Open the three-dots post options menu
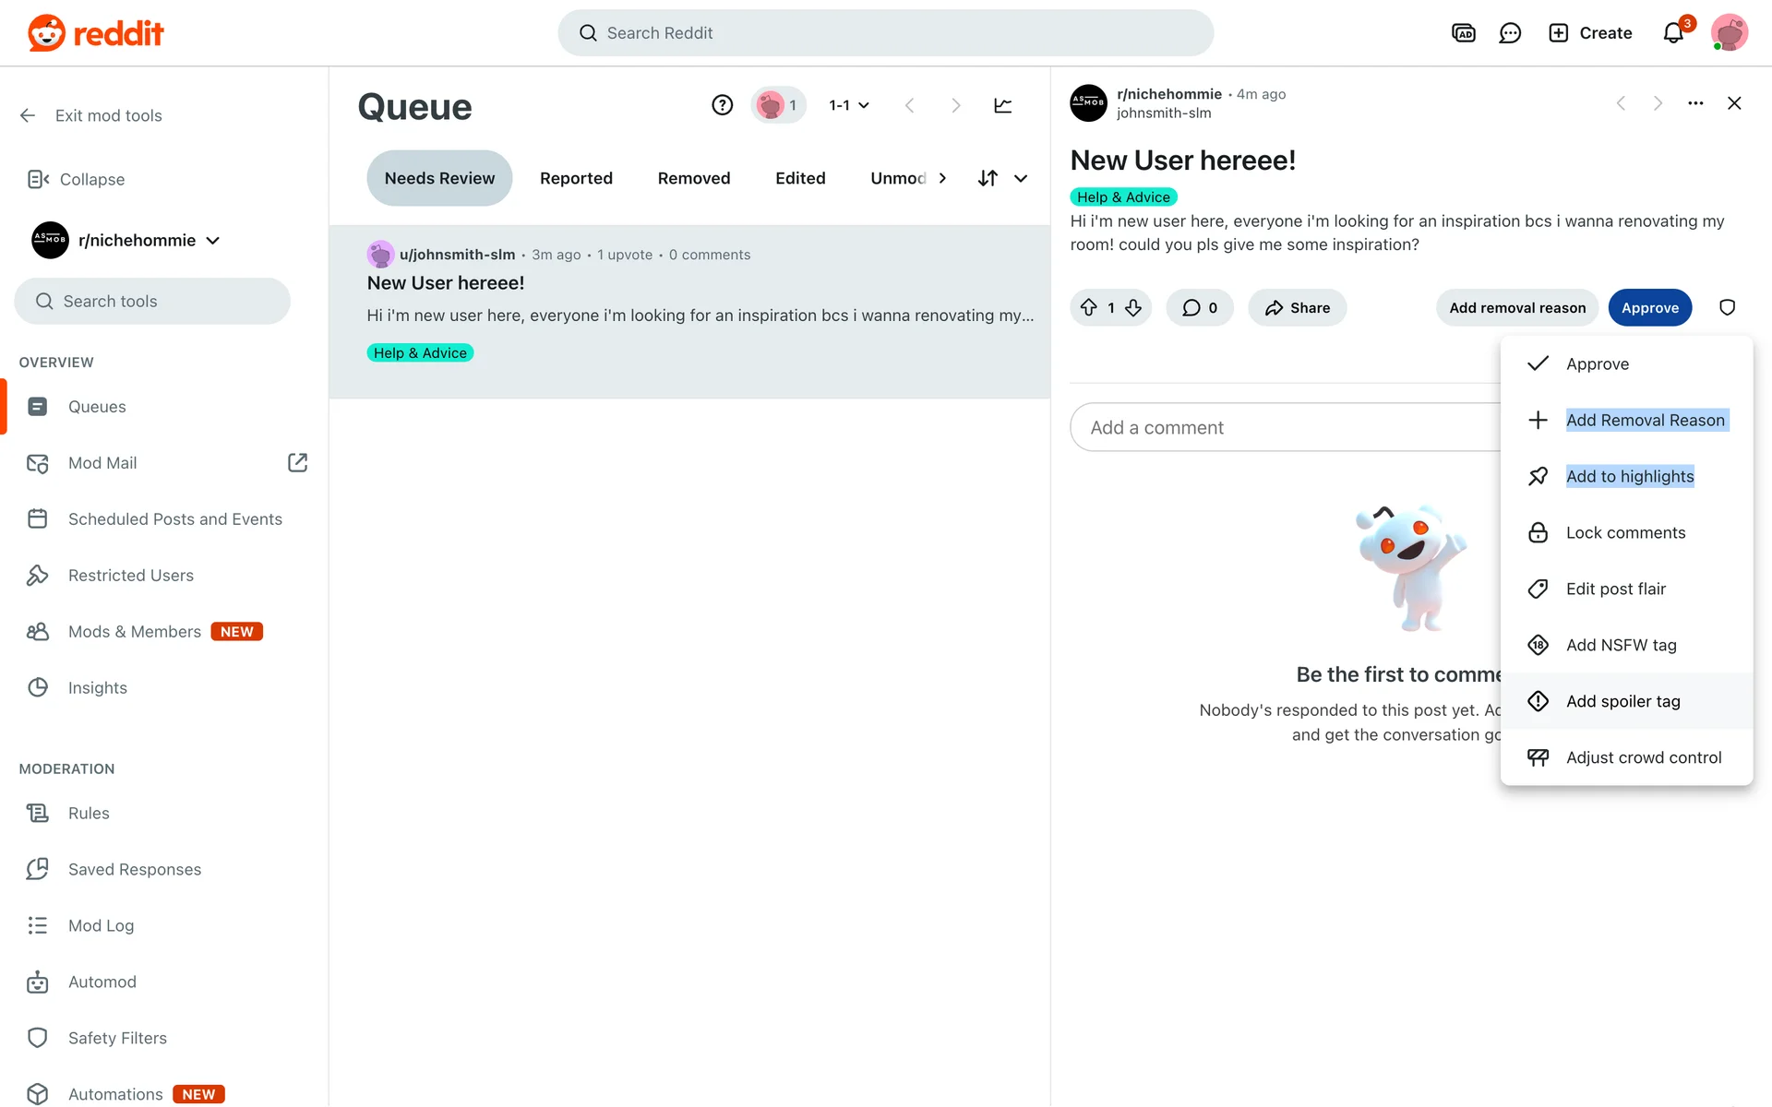Viewport: 1772px width, 1107px height. pos(1695,103)
